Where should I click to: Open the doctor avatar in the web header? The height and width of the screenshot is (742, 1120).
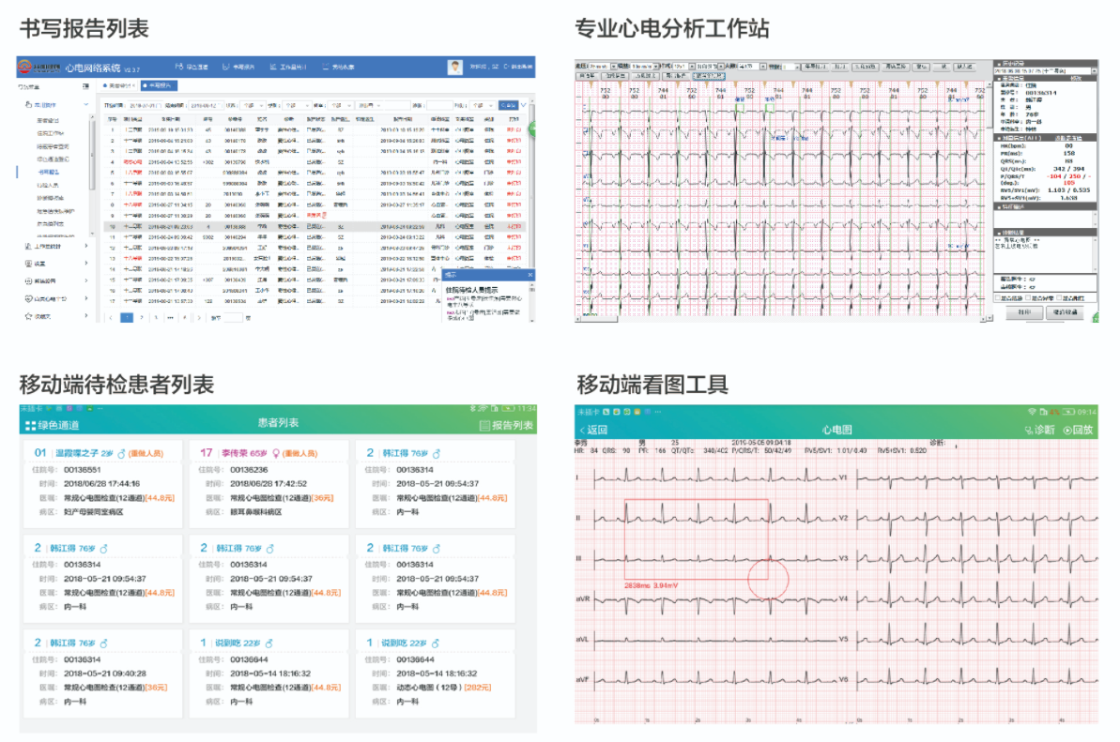coord(454,67)
